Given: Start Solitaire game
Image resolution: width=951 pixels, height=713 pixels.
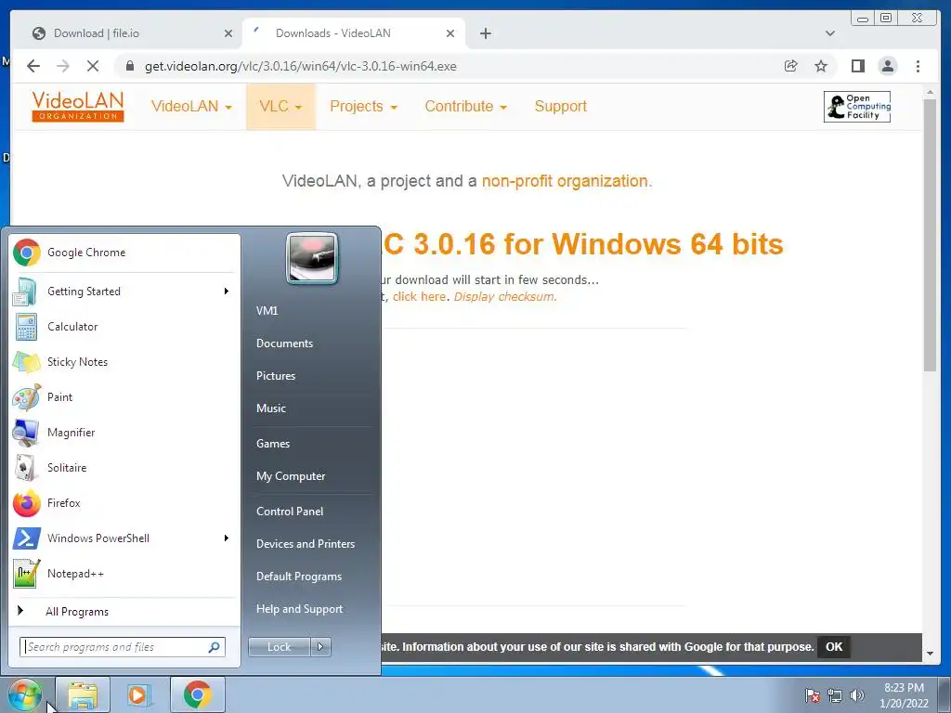Looking at the screenshot, I should (x=124, y=468).
